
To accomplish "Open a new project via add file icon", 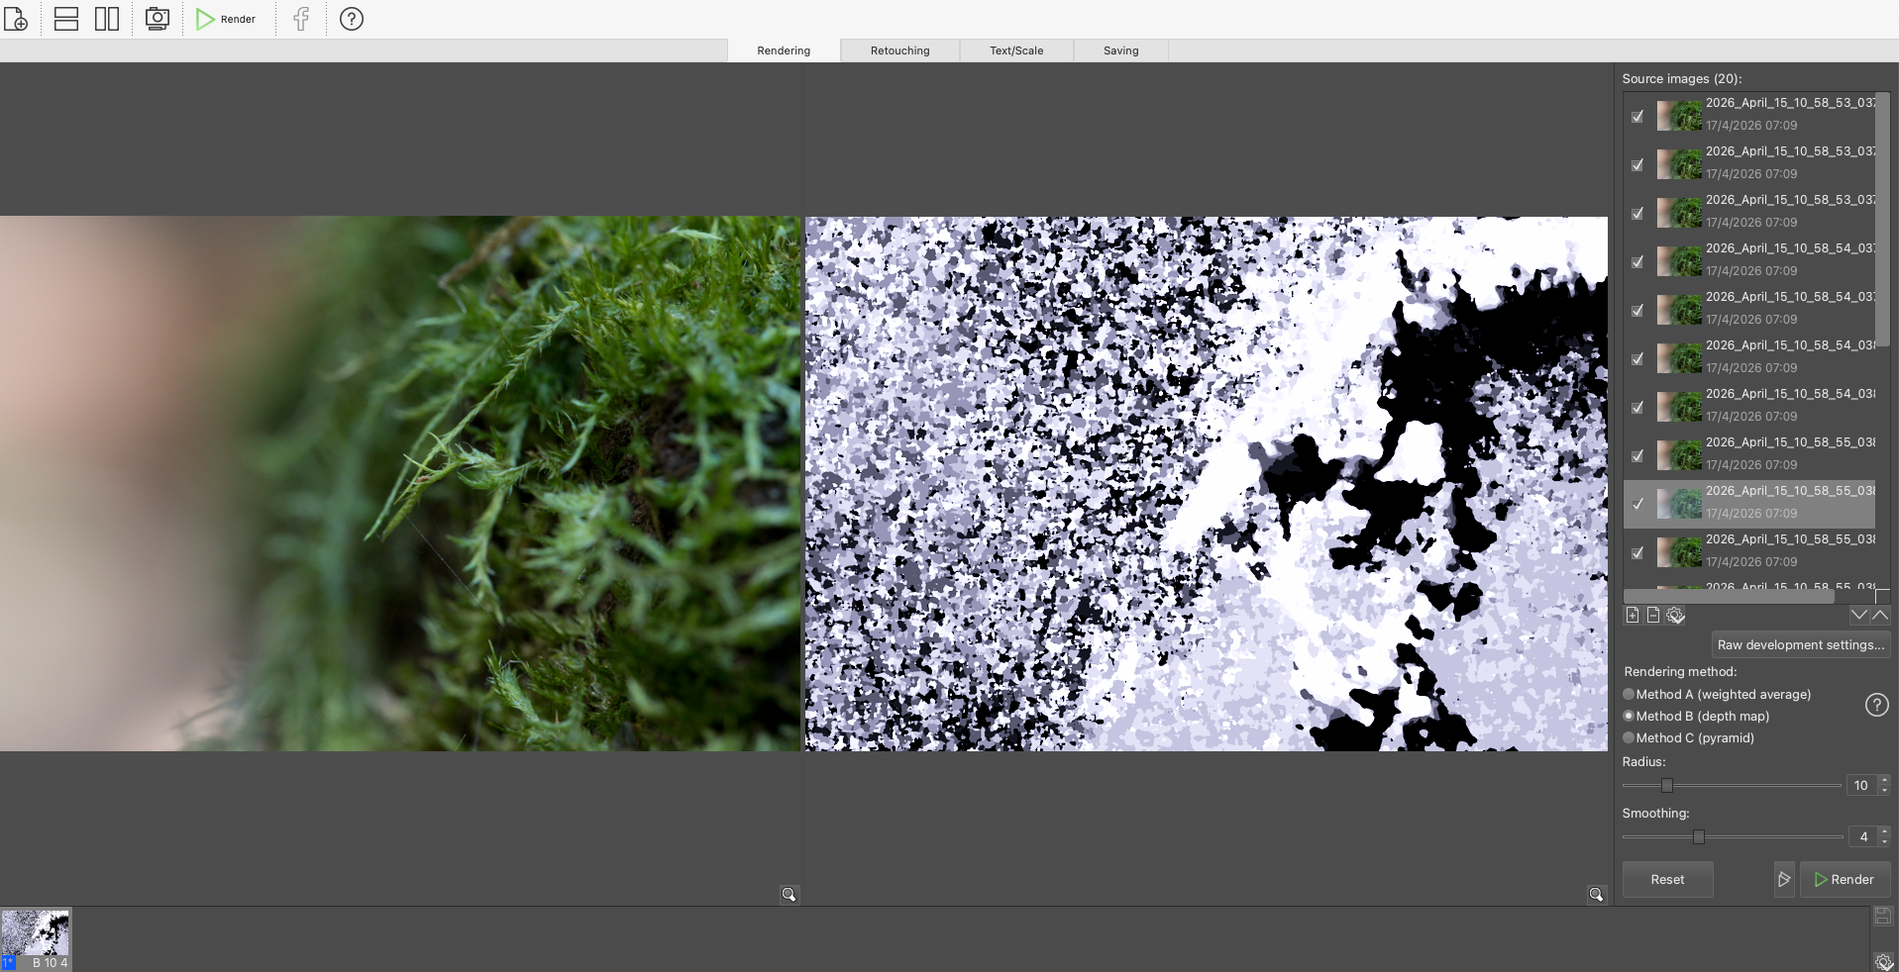I will pos(16,19).
